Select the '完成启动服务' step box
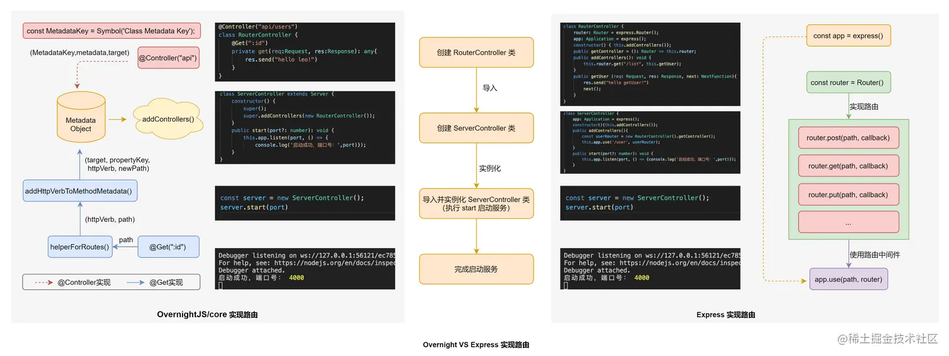Viewport: 949px width, 356px height. pyautogui.click(x=476, y=269)
